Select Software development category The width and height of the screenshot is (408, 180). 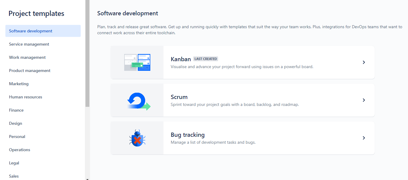pos(43,31)
